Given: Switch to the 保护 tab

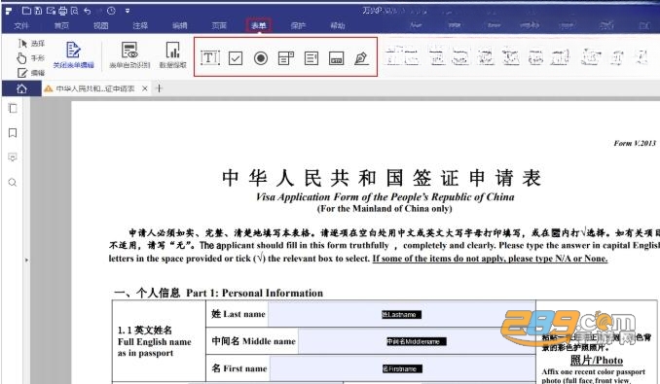Looking at the screenshot, I should (298, 25).
